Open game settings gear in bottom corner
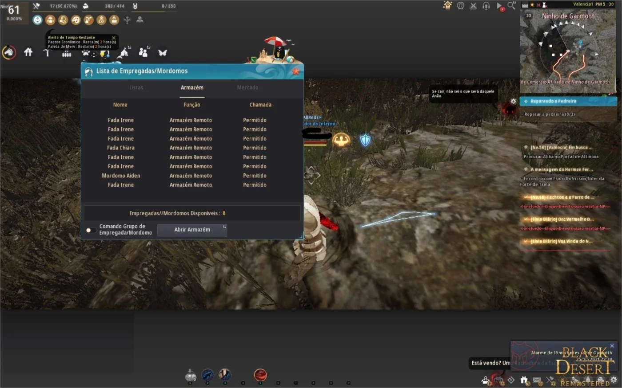Screen dimensions: 622x388 (x=614, y=380)
